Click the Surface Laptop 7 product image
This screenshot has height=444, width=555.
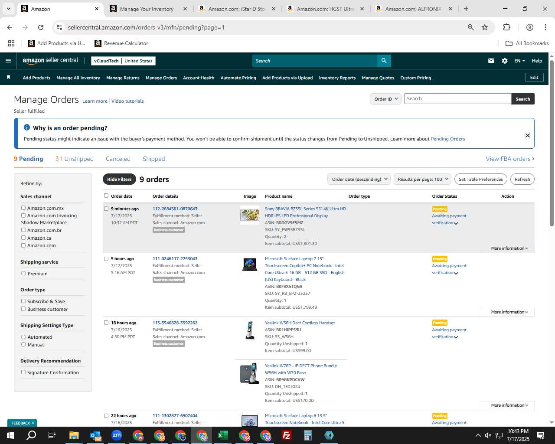tap(250, 264)
